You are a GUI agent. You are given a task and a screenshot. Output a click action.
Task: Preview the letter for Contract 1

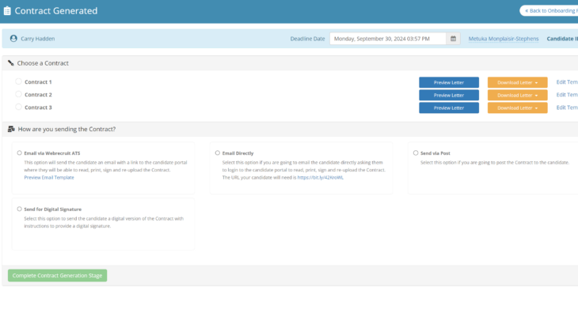pyautogui.click(x=448, y=82)
